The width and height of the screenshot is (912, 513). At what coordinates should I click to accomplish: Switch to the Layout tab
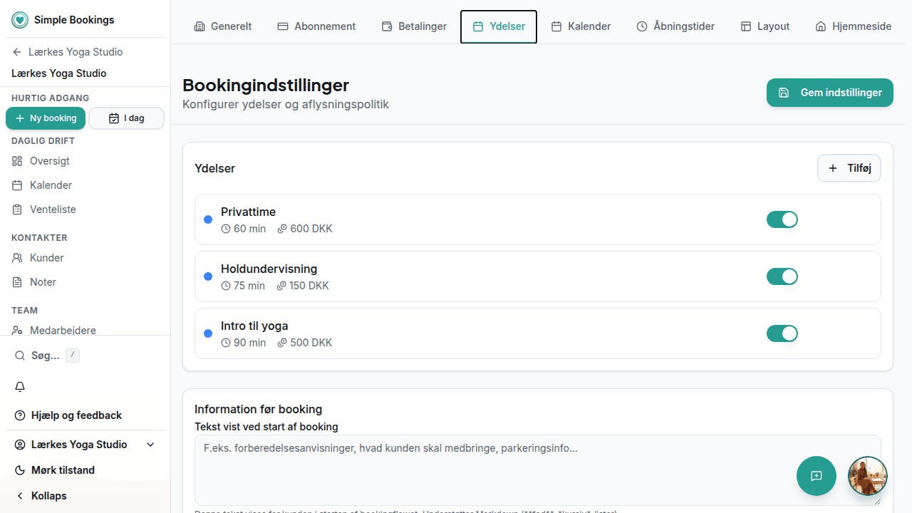(x=765, y=26)
